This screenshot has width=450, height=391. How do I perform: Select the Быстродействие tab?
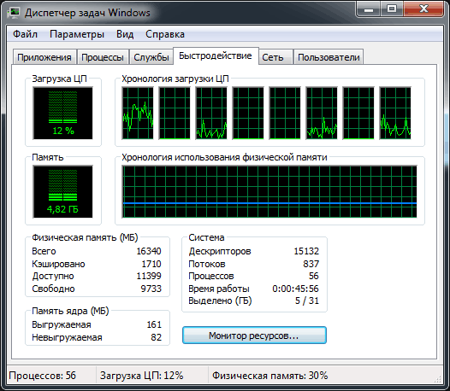(x=216, y=55)
